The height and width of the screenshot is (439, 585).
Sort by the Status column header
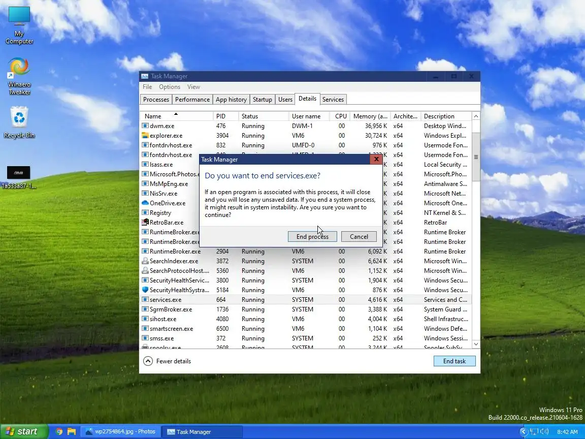click(264, 116)
